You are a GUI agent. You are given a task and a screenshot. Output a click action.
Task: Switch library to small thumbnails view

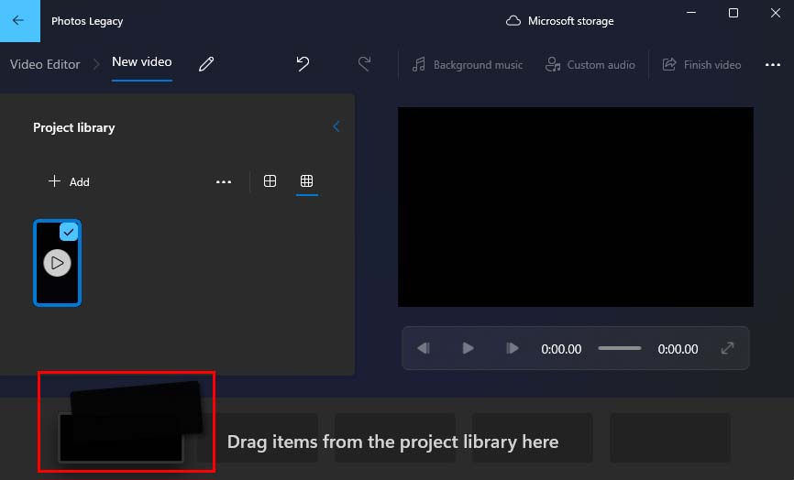tap(306, 181)
